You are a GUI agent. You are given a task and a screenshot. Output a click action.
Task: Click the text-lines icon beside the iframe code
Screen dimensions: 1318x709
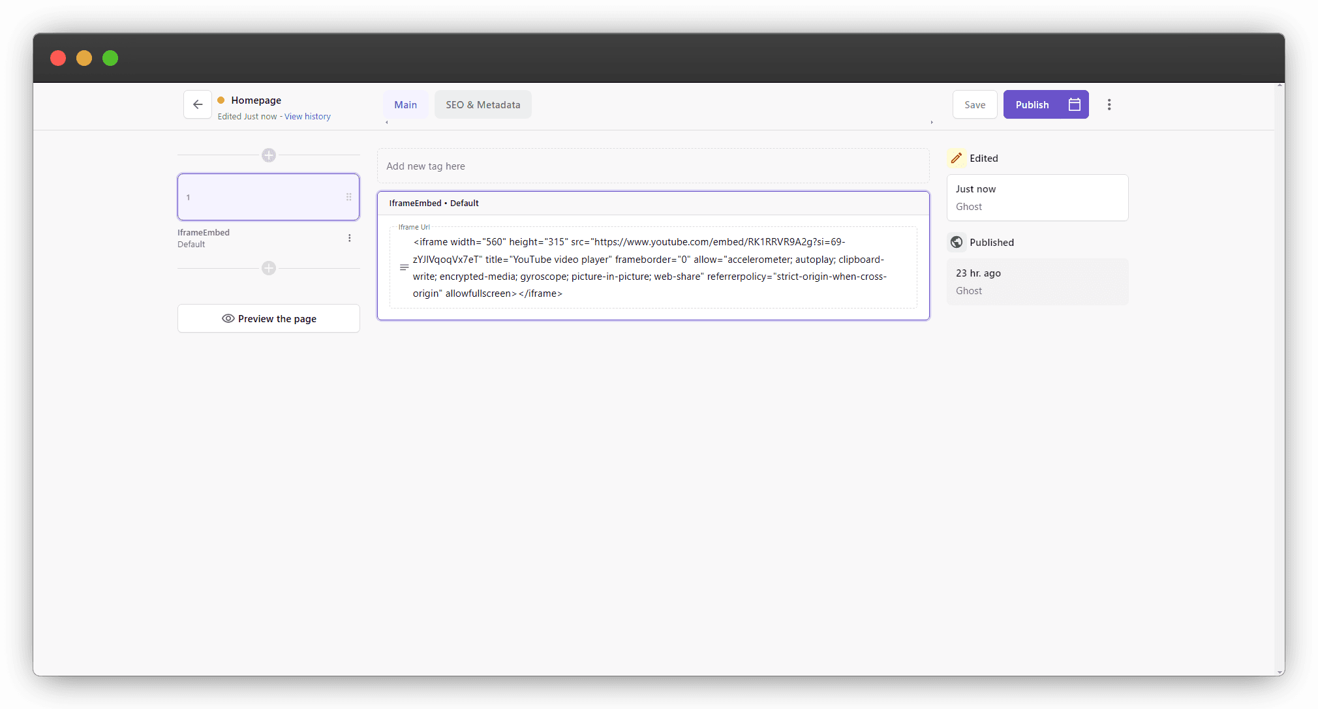point(405,267)
